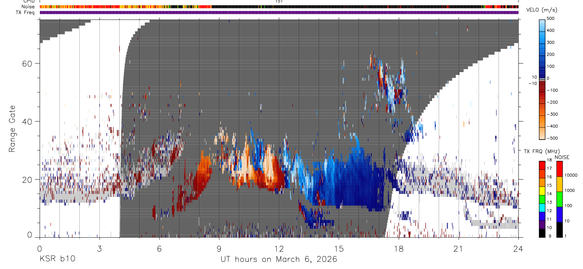583x269 pixels.
Task: Click the '9' tick on the UT hours axis
Action: (x=219, y=249)
